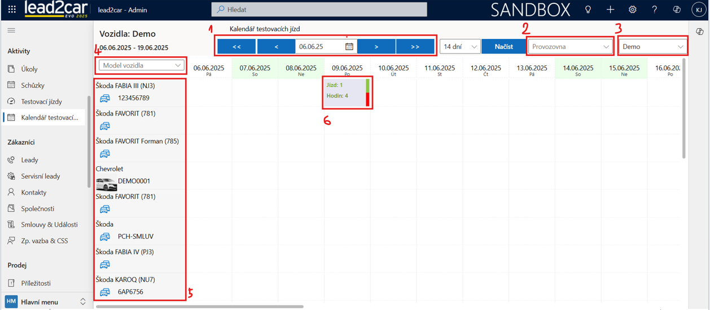Click the >> jump forward button

click(x=415, y=47)
